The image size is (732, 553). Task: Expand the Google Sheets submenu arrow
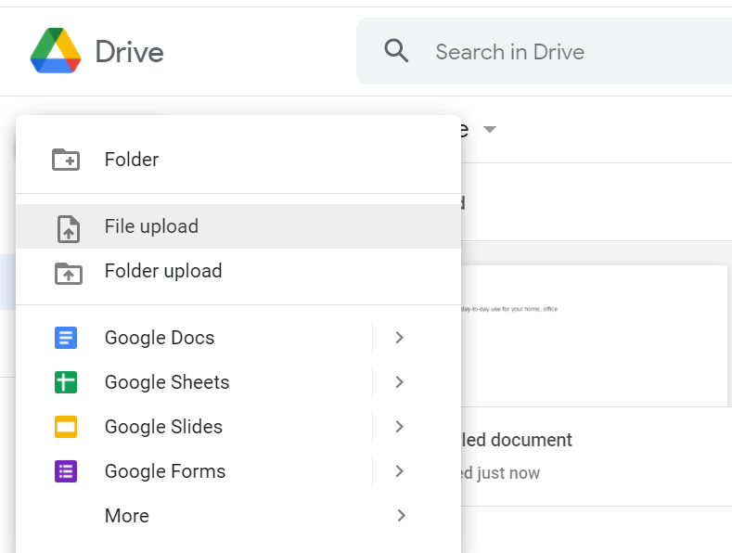point(399,382)
